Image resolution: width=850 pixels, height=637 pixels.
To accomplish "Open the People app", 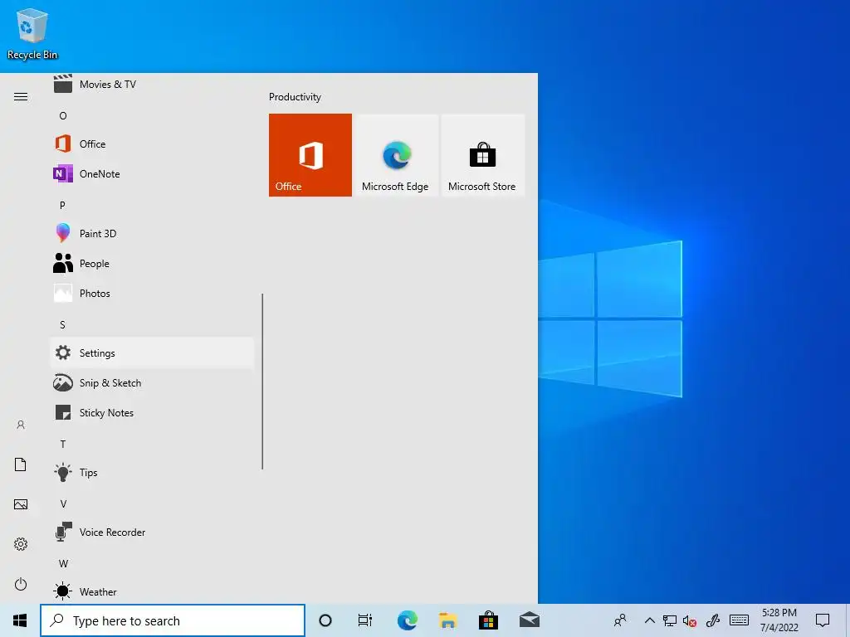I will pos(152,263).
